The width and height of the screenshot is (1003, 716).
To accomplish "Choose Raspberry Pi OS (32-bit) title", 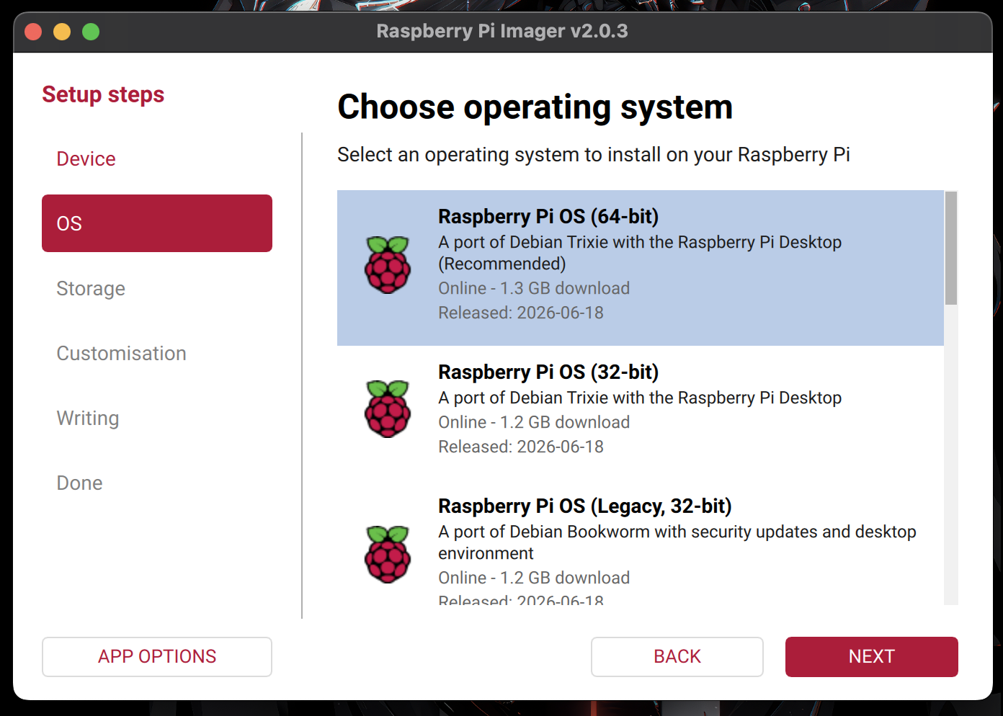I will coord(548,372).
